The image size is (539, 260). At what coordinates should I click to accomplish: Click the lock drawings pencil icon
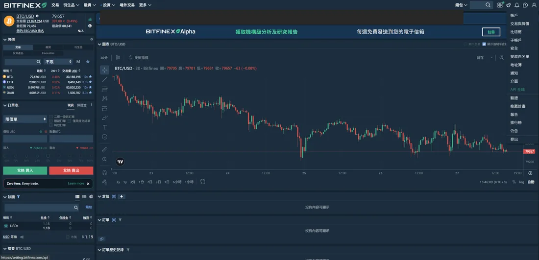[x=104, y=182]
